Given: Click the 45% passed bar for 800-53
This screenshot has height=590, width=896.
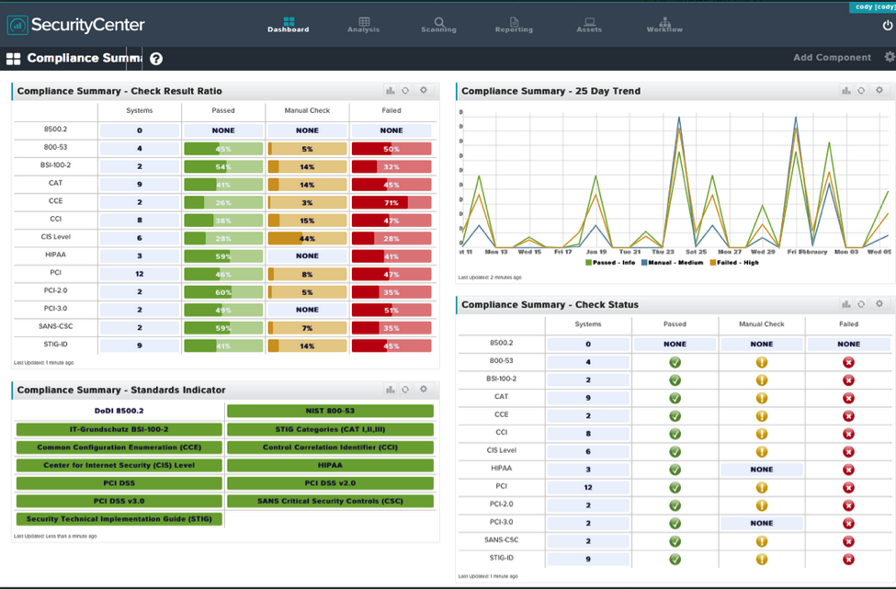Looking at the screenshot, I should click(x=223, y=149).
